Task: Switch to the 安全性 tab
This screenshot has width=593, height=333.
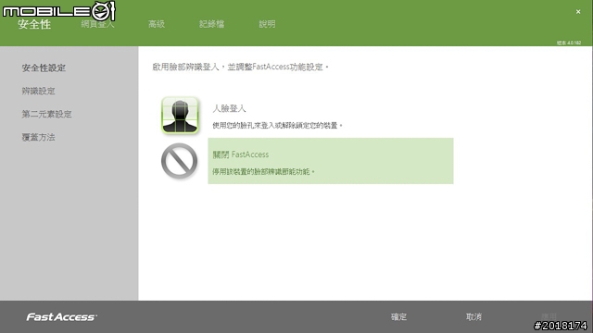Action: 34,24
